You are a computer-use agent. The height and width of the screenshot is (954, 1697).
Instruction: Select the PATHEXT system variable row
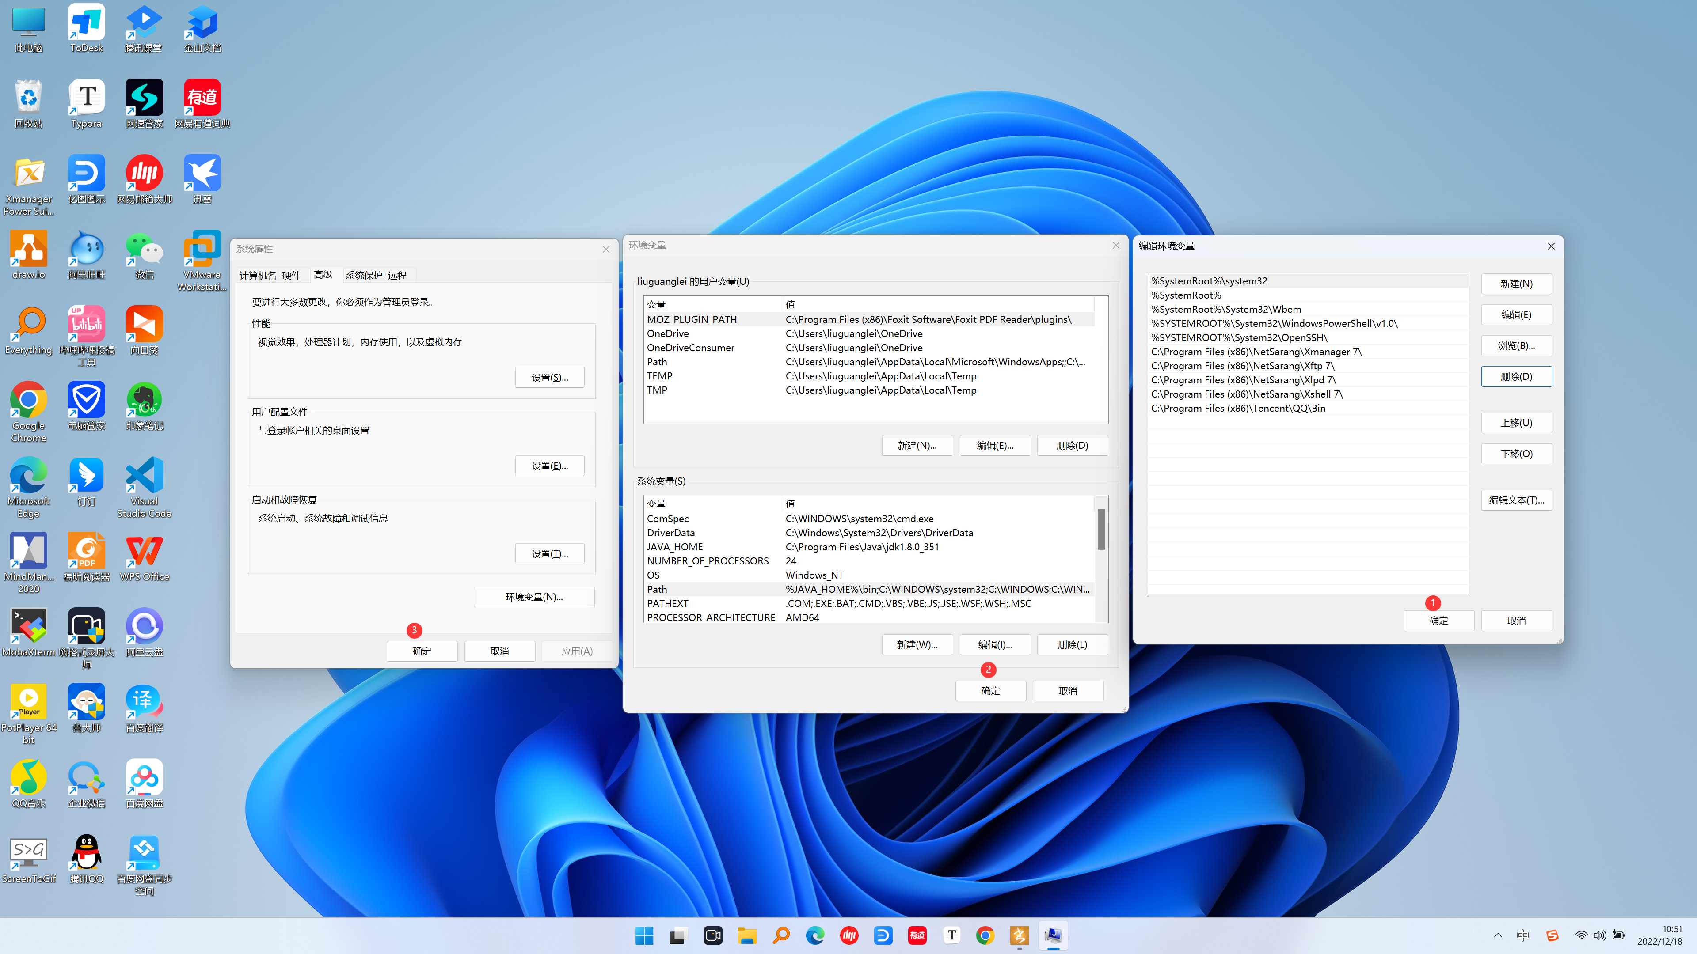click(x=869, y=603)
